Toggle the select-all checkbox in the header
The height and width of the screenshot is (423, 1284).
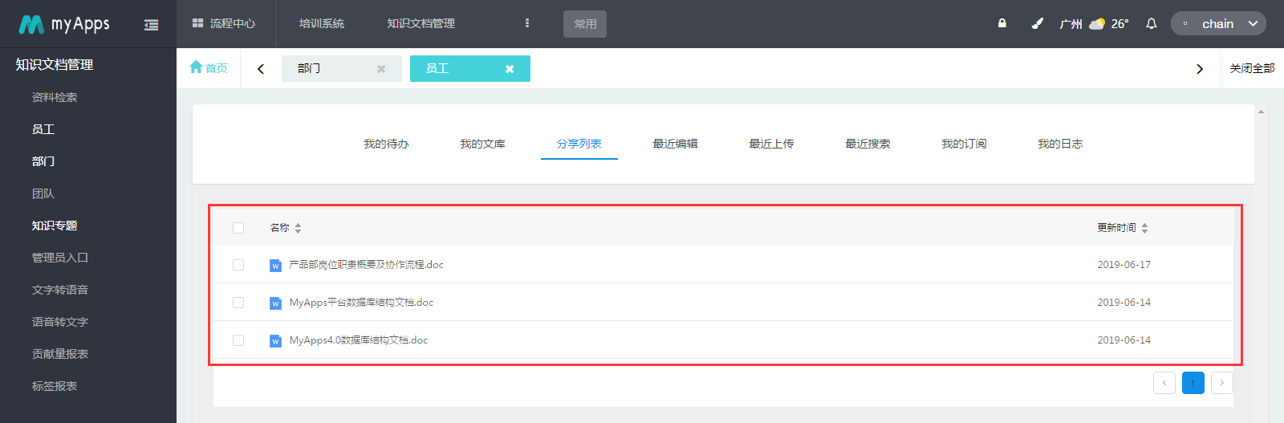[x=238, y=228]
